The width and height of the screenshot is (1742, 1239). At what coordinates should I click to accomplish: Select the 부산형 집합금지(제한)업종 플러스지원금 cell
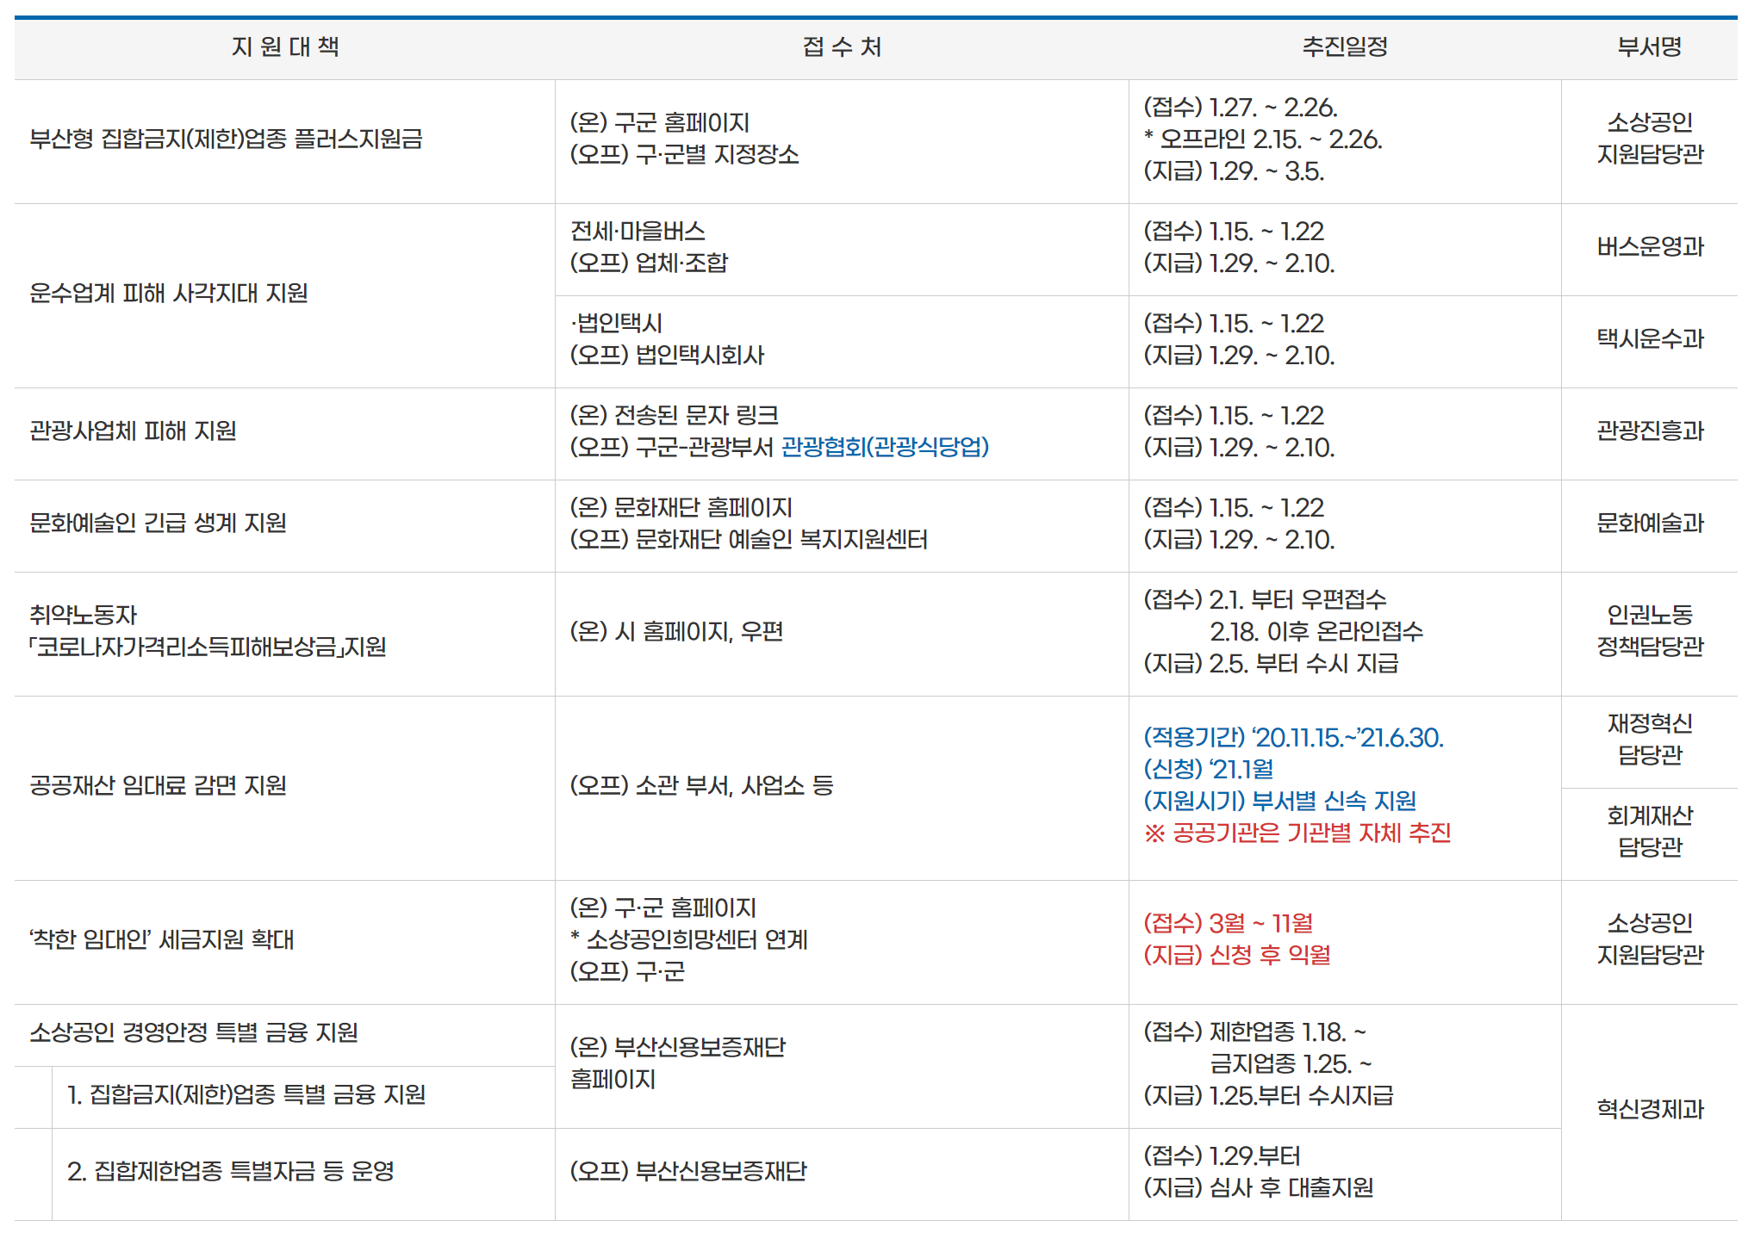pyautogui.click(x=226, y=139)
